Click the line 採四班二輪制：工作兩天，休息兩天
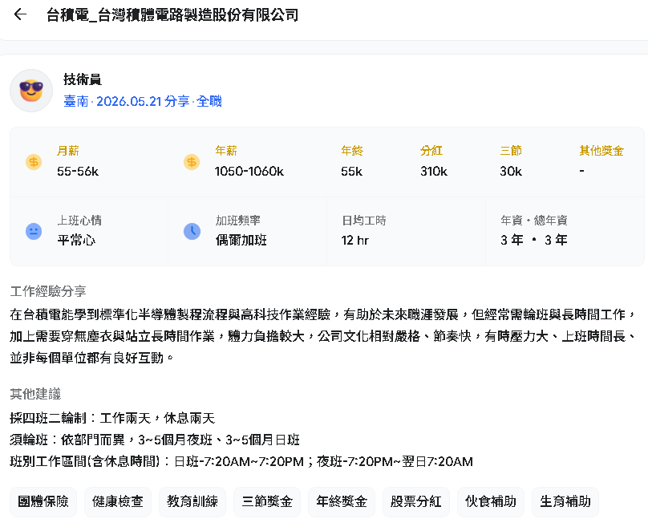Image resolution: width=648 pixels, height=523 pixels. 112,418
